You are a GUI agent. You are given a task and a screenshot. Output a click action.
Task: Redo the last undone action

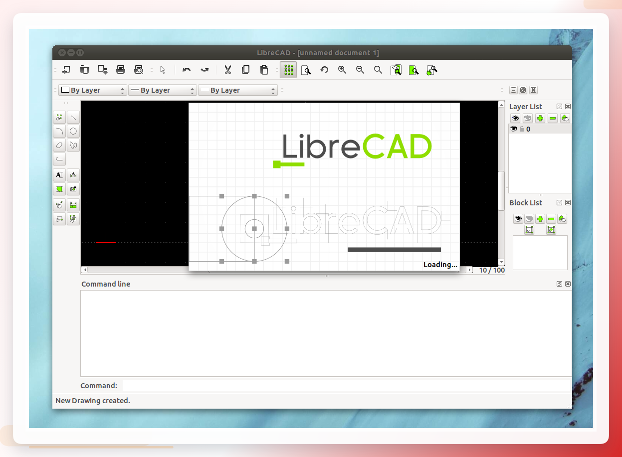[205, 70]
